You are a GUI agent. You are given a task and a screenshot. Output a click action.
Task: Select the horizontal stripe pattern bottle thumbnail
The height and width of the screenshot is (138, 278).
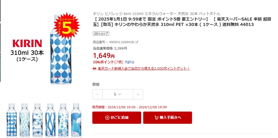pyautogui.click(x=37, y=120)
